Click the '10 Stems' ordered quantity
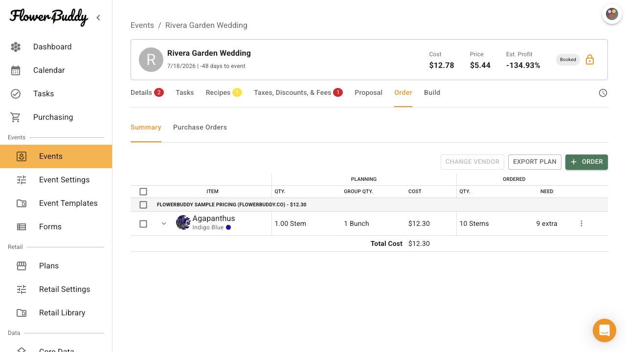 (474, 223)
